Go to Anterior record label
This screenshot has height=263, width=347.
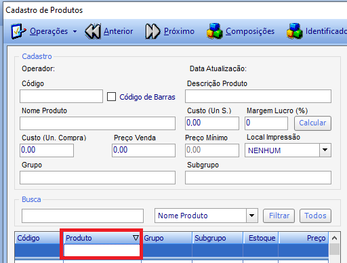coord(118,31)
